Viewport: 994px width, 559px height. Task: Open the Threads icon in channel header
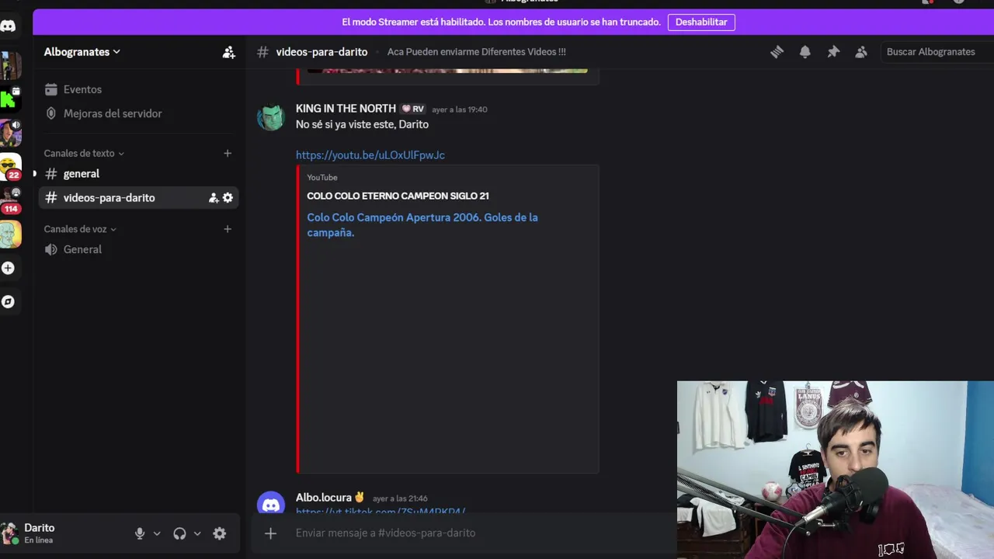(777, 52)
